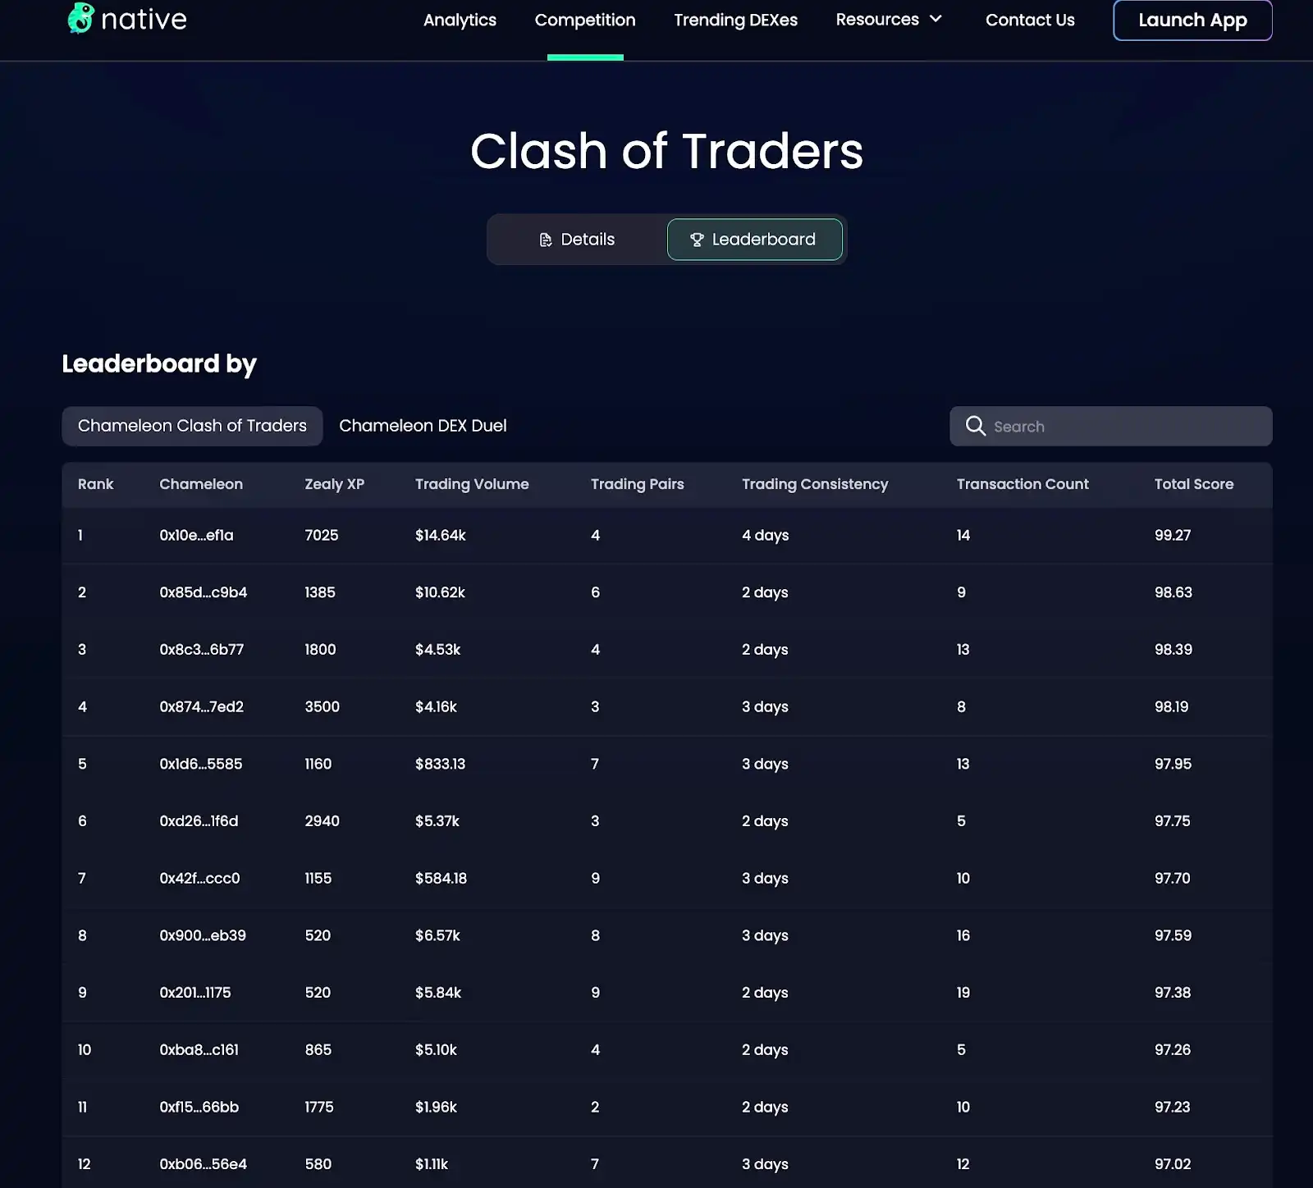Click trading volume $14.64k
This screenshot has height=1188, width=1313.
(441, 535)
